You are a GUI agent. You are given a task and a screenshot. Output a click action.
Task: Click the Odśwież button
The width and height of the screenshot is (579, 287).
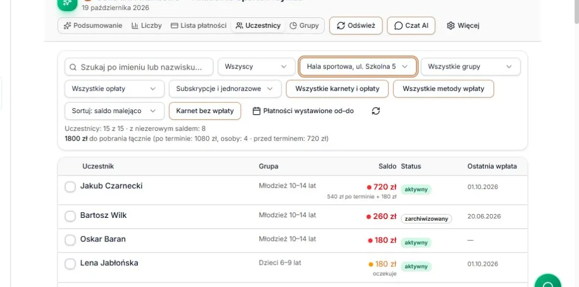tap(356, 26)
